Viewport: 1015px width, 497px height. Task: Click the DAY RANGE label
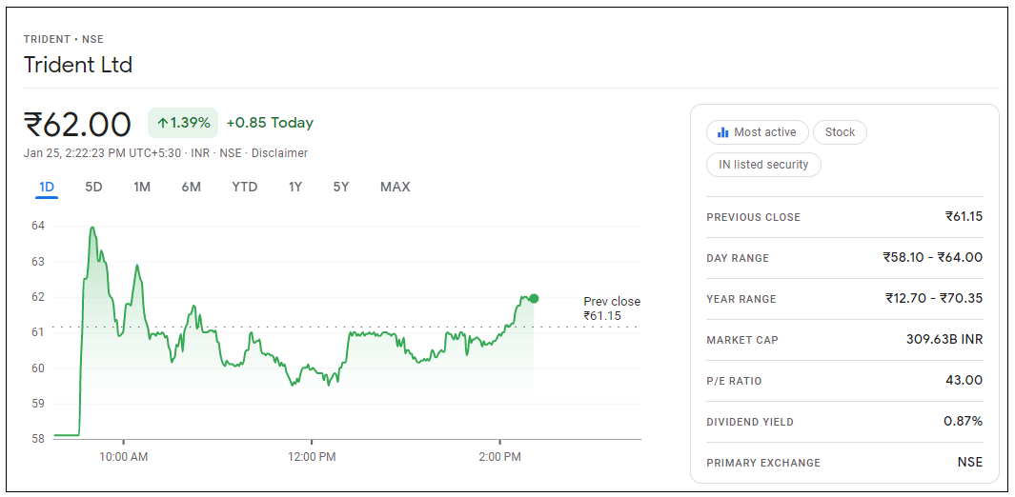click(x=738, y=258)
